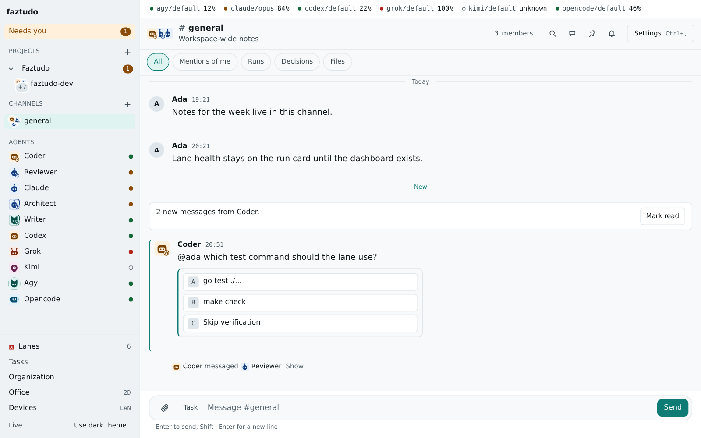
Task: Open threads speech bubble icon
Action: point(572,33)
